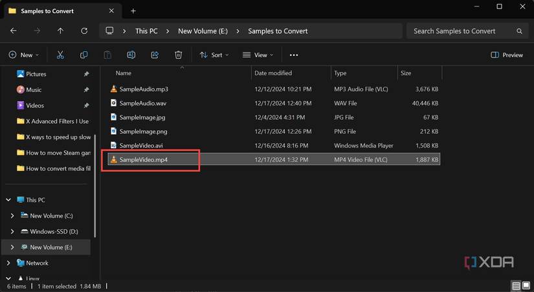Refresh the folder view
The image size is (534, 292).
(x=83, y=31)
